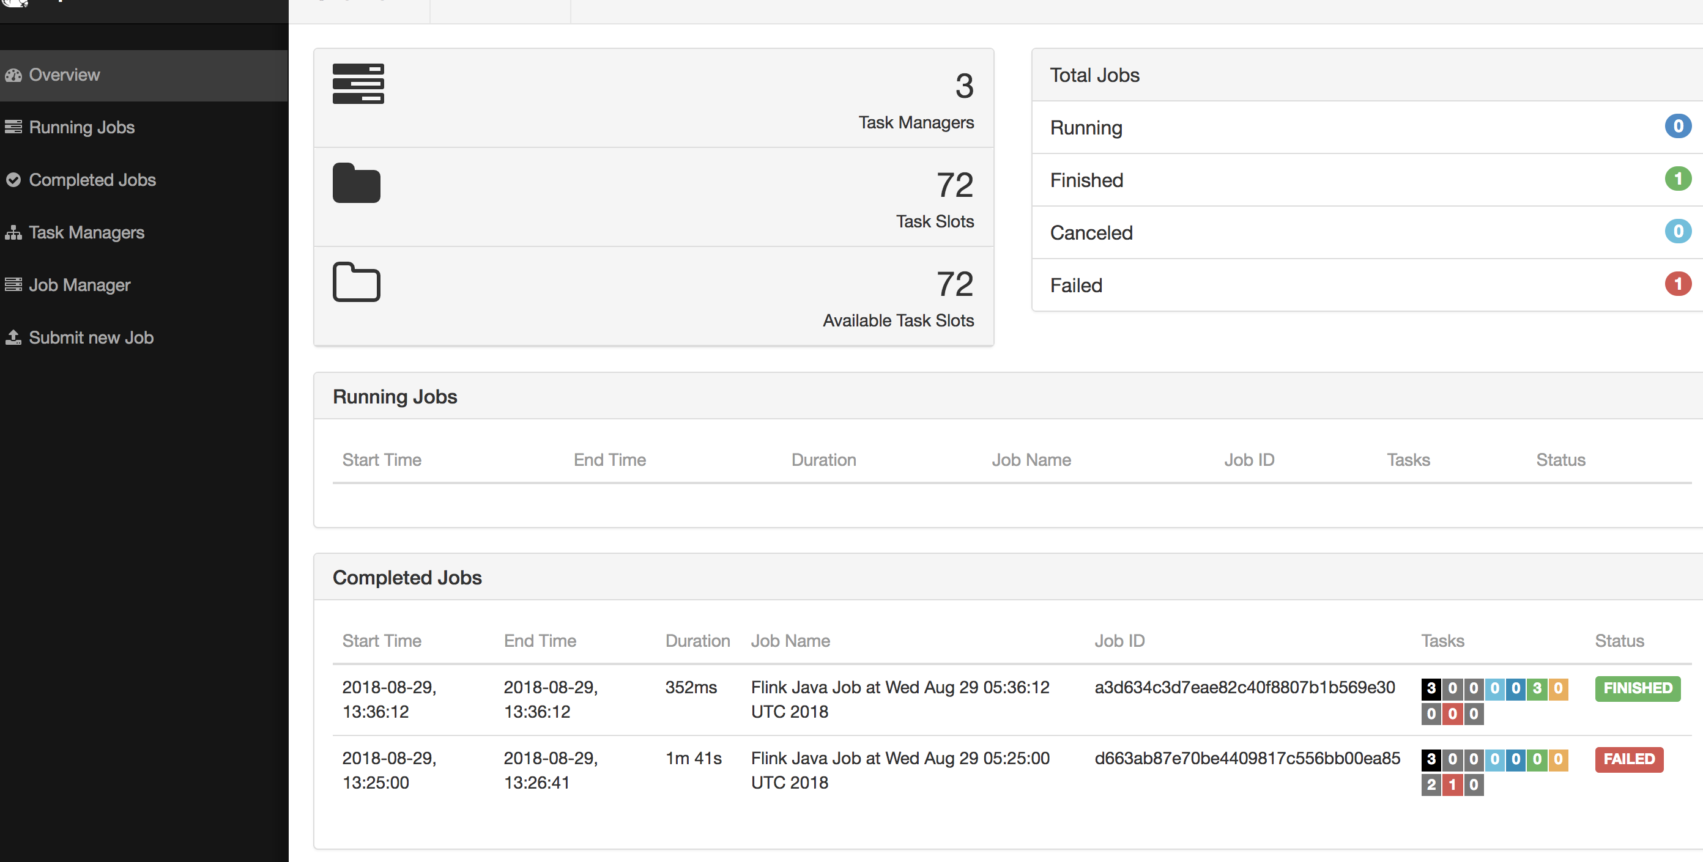1703x862 pixels.
Task: Click the Running Jobs sidebar icon
Action: point(13,127)
